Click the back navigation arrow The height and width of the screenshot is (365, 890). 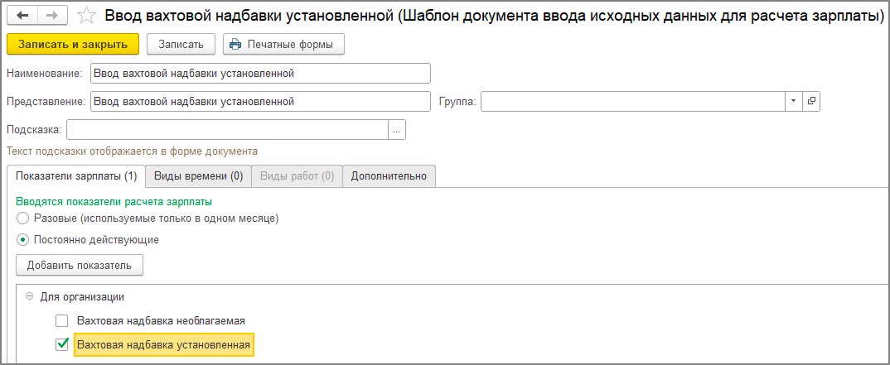22,16
